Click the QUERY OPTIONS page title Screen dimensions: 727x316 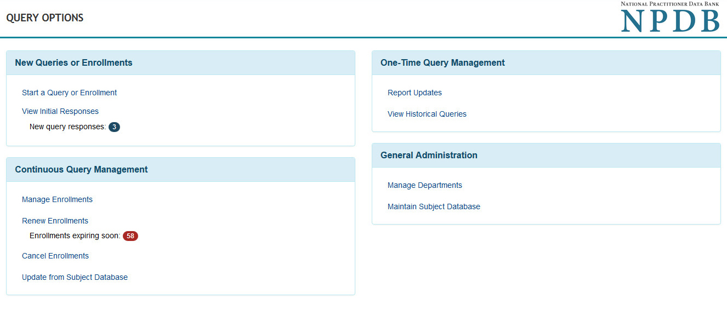point(45,18)
